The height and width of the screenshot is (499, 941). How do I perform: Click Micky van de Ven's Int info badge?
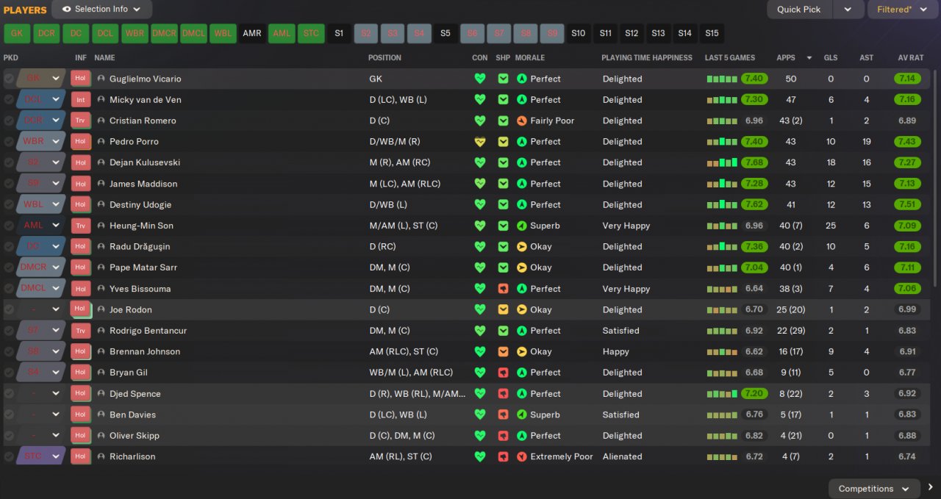pyautogui.click(x=80, y=100)
